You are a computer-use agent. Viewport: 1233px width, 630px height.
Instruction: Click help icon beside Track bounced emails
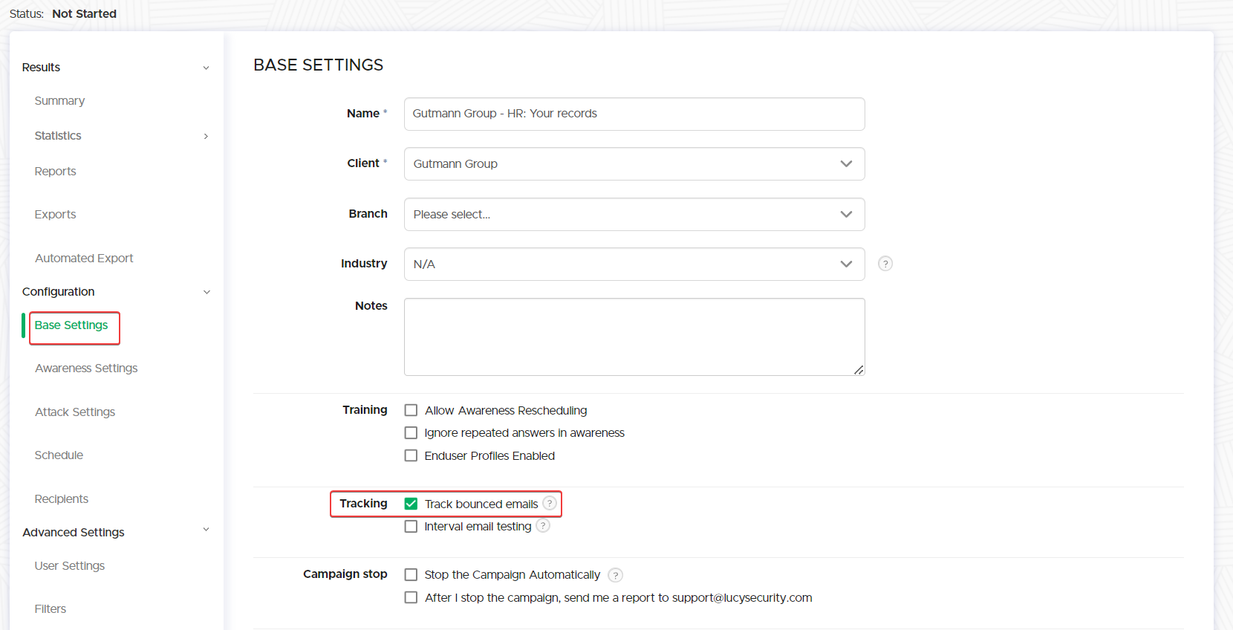tap(550, 503)
